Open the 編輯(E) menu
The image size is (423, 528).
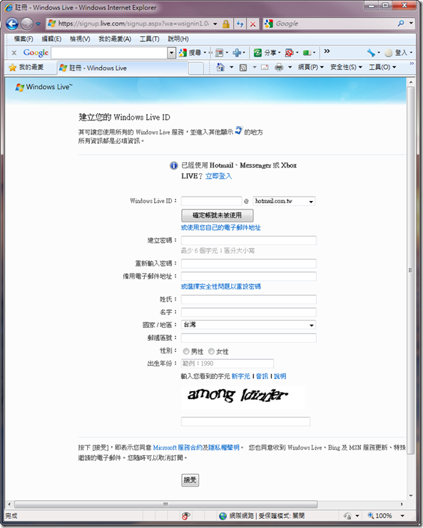click(x=51, y=39)
